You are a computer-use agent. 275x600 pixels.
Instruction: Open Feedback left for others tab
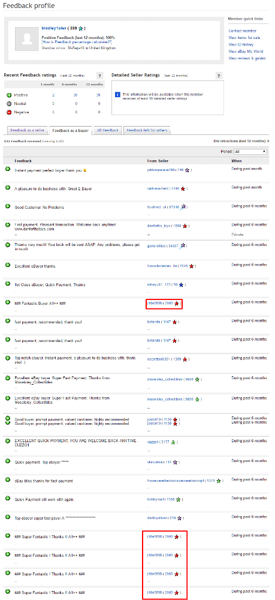[147, 130]
